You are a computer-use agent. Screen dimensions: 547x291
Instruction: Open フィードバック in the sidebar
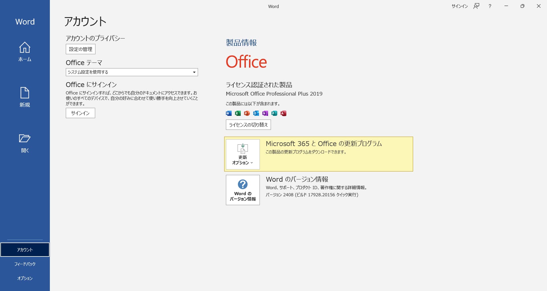[25, 264]
